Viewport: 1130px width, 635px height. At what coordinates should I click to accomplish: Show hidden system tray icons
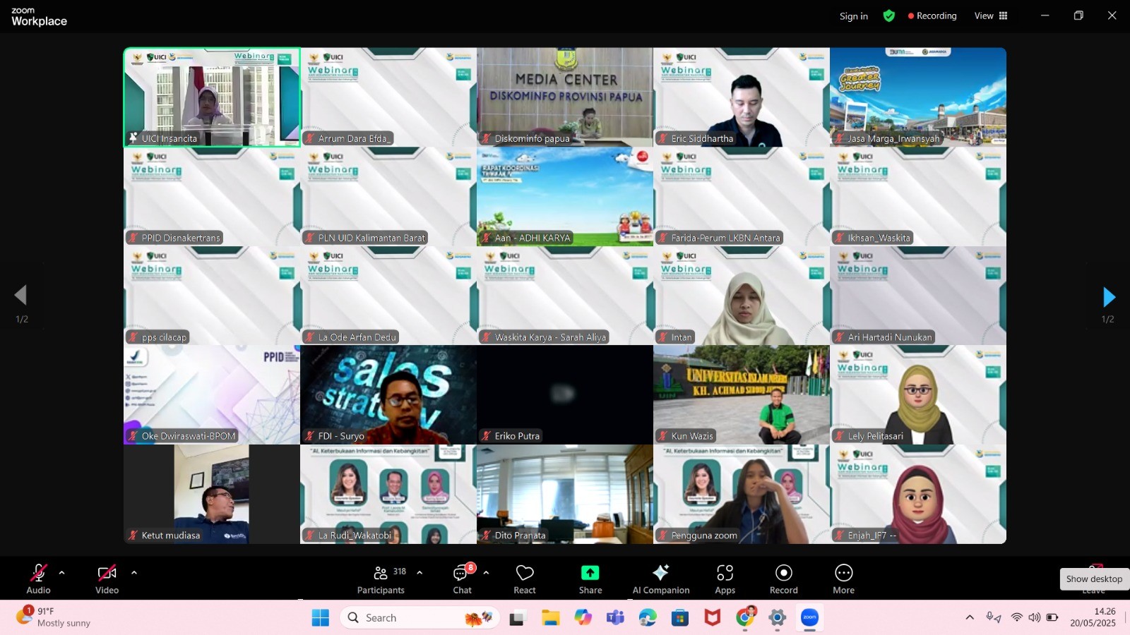click(970, 617)
